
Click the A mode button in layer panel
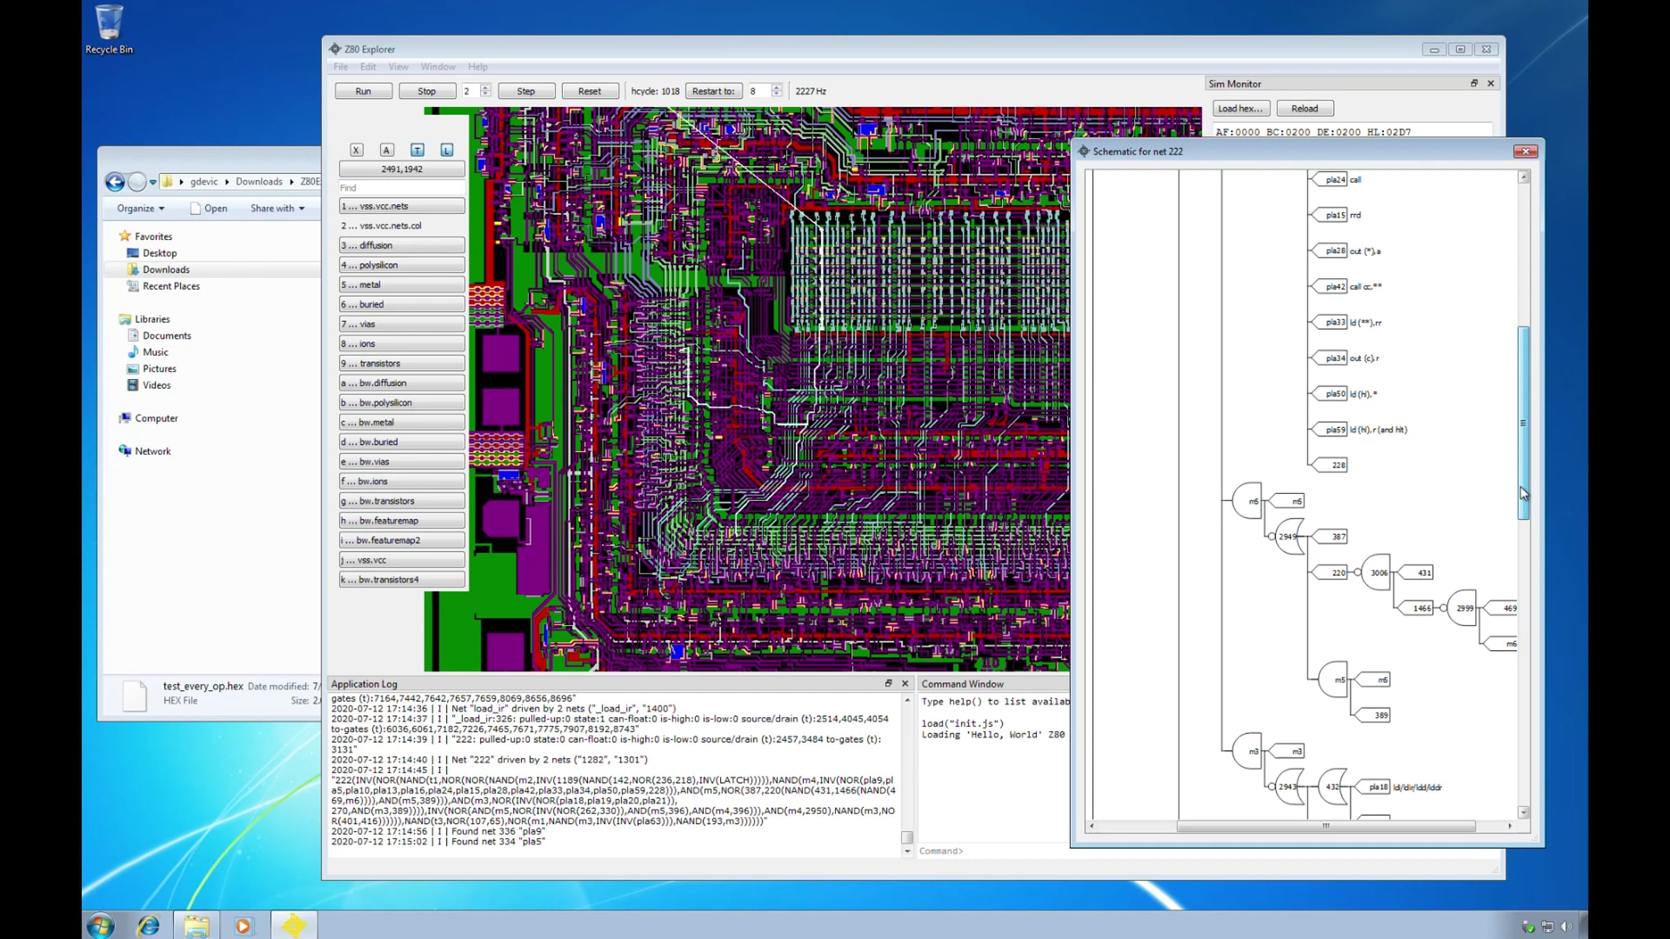pos(387,150)
